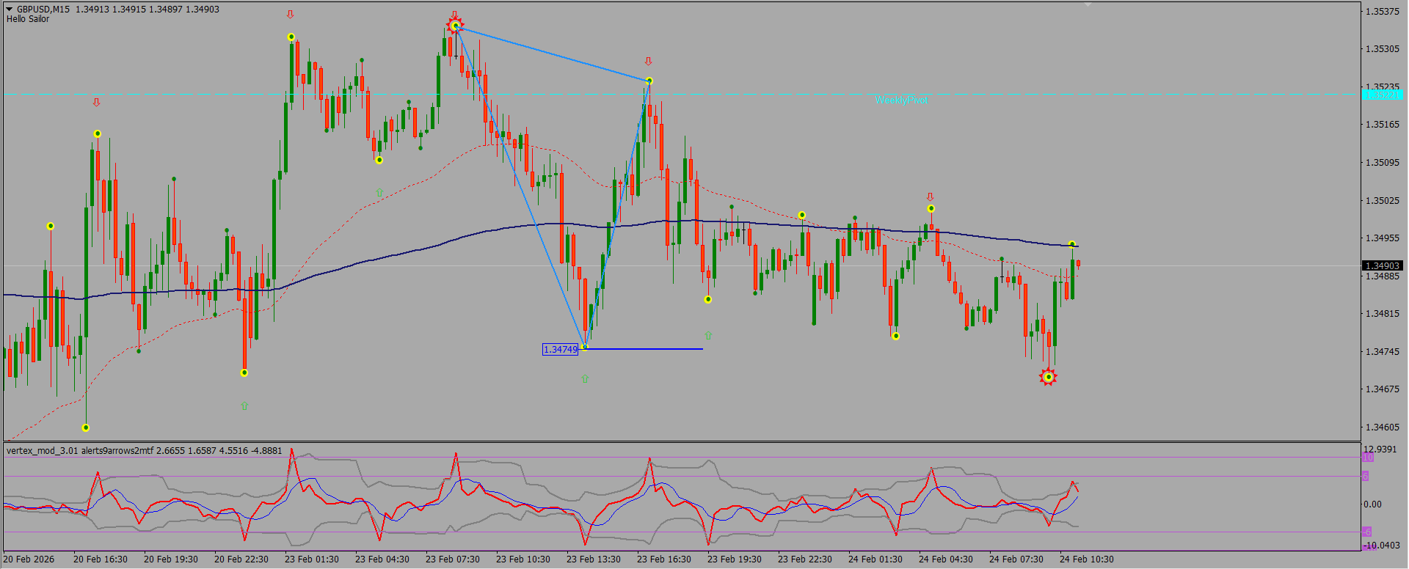Select the yellow dot at the 24 Feb 01:30 low
This screenshot has height=569, width=1409.
(896, 336)
